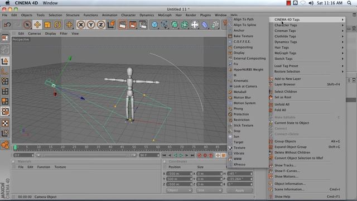This screenshot has width=357, height=201.
Task: Open Render Settings icon
Action: (143, 25)
